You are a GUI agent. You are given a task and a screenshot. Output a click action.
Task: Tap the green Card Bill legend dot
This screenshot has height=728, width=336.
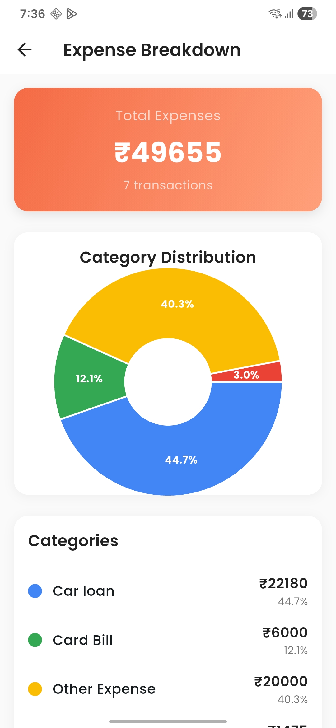(35, 640)
